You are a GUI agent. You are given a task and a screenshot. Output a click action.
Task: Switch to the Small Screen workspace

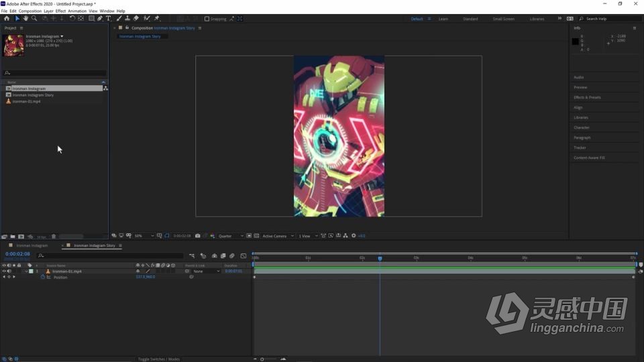504,19
